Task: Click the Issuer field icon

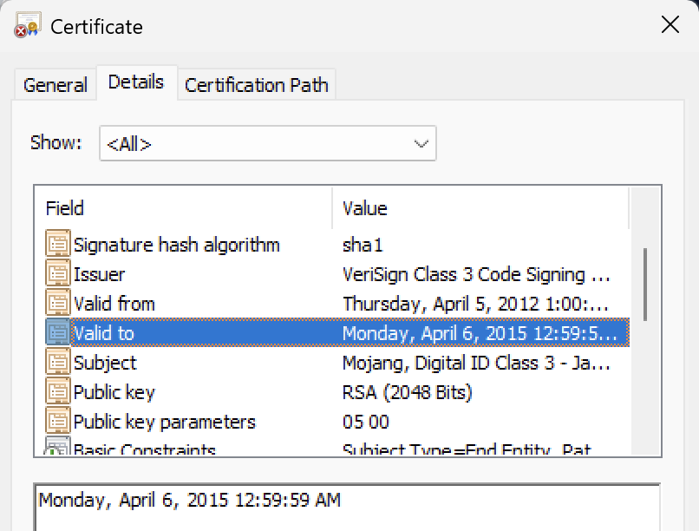Action: point(57,274)
